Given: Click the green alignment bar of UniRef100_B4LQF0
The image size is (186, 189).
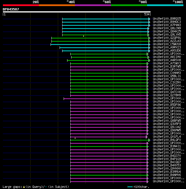Looking at the screenshot, I should coord(110,140).
